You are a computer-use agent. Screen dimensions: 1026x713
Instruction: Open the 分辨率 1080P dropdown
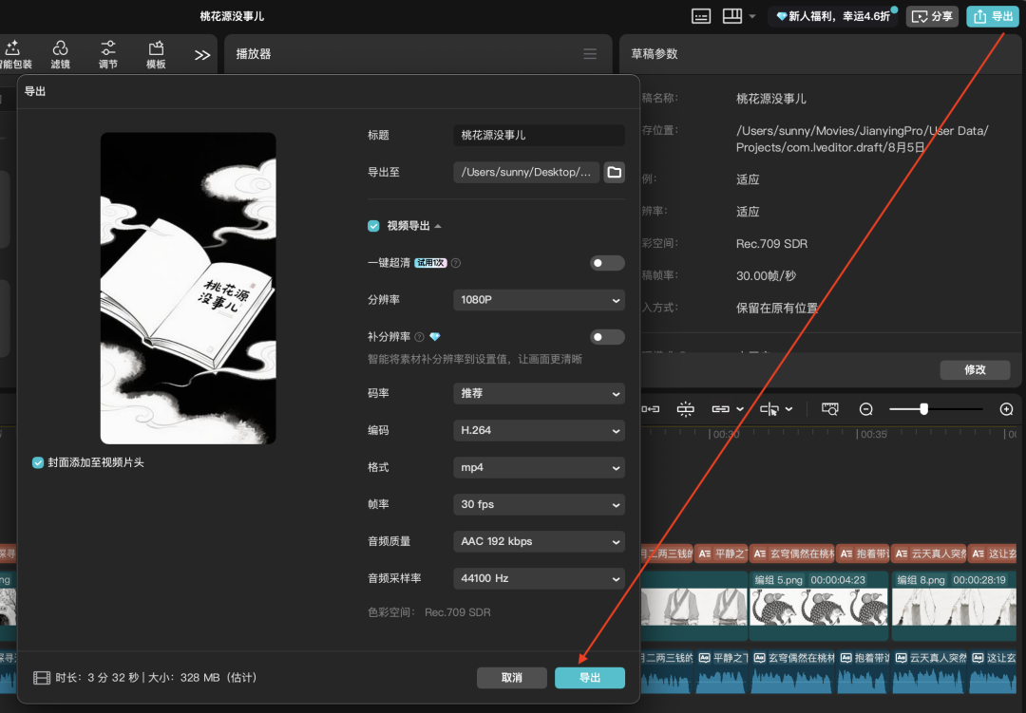point(539,300)
